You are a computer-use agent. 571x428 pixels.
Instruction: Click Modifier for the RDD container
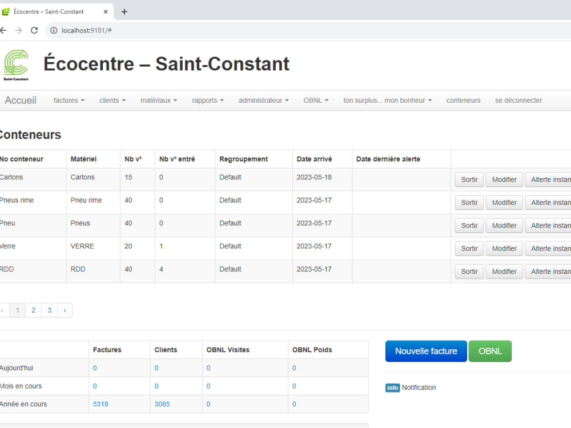(x=504, y=271)
